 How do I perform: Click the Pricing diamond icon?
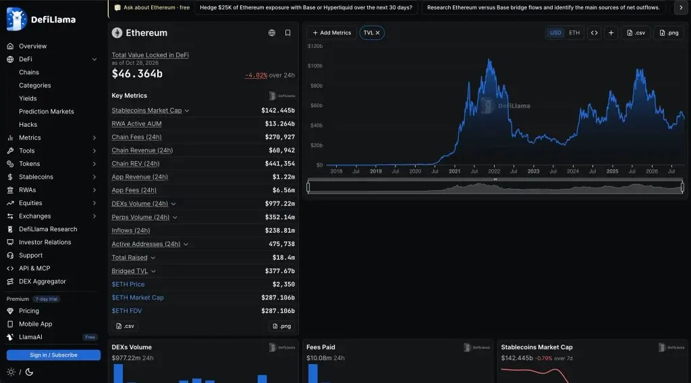[x=10, y=311]
